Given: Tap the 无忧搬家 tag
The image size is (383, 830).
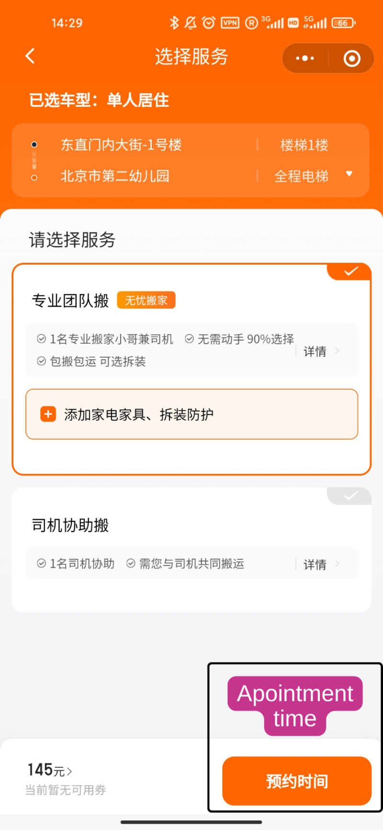Looking at the screenshot, I should 146,300.
